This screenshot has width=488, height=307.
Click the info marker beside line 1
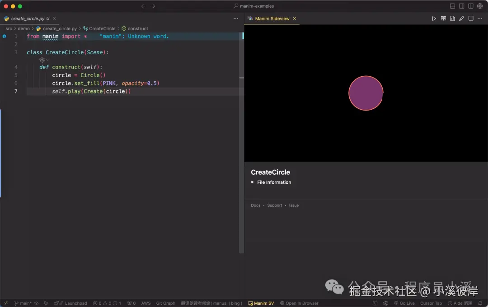pyautogui.click(x=5, y=37)
